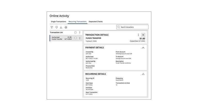Click the From Account label
The height and width of the screenshot is (111, 198).
click(x=120, y=52)
